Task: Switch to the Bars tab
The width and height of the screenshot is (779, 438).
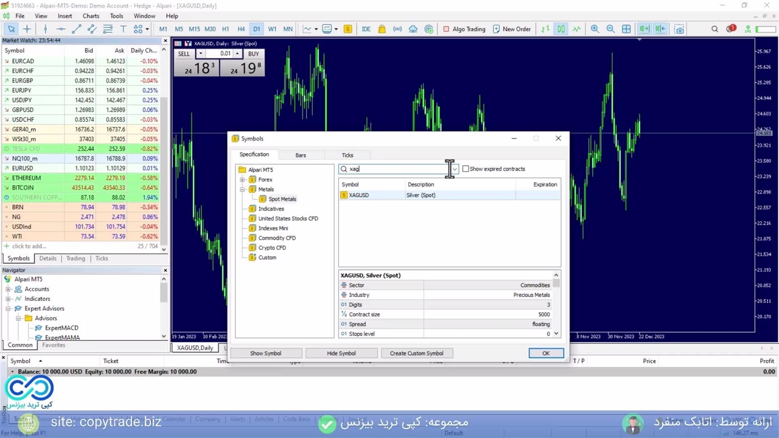Action: coord(301,155)
